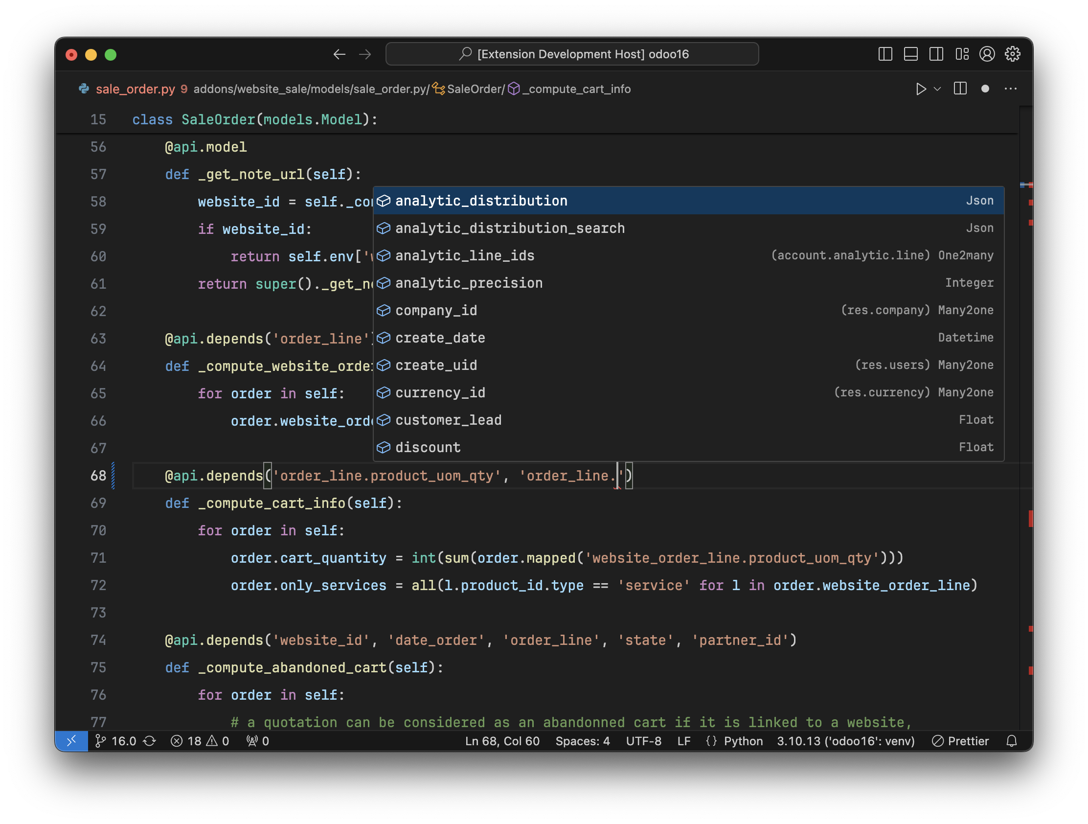Select the Python language mode in status bar
The height and width of the screenshot is (824, 1088).
743,741
